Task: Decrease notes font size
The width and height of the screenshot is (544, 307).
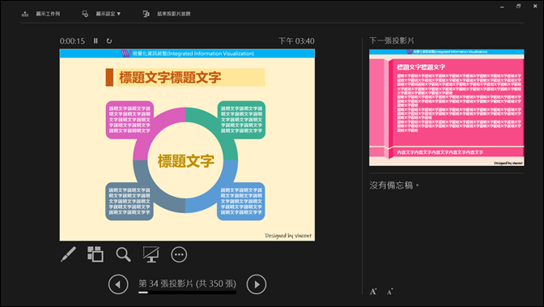Action: click(390, 292)
